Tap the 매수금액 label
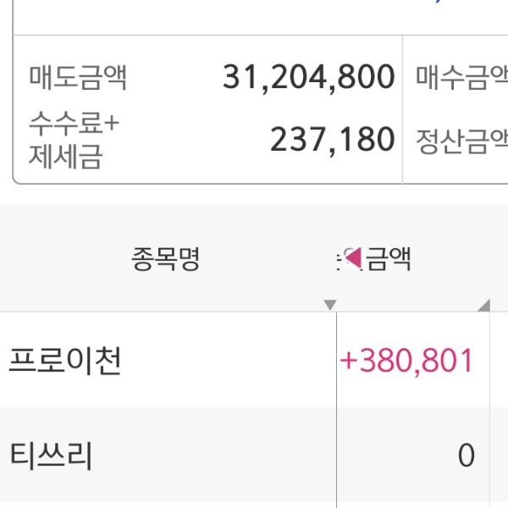Image resolution: width=508 pixels, height=508 pixels. [461, 78]
